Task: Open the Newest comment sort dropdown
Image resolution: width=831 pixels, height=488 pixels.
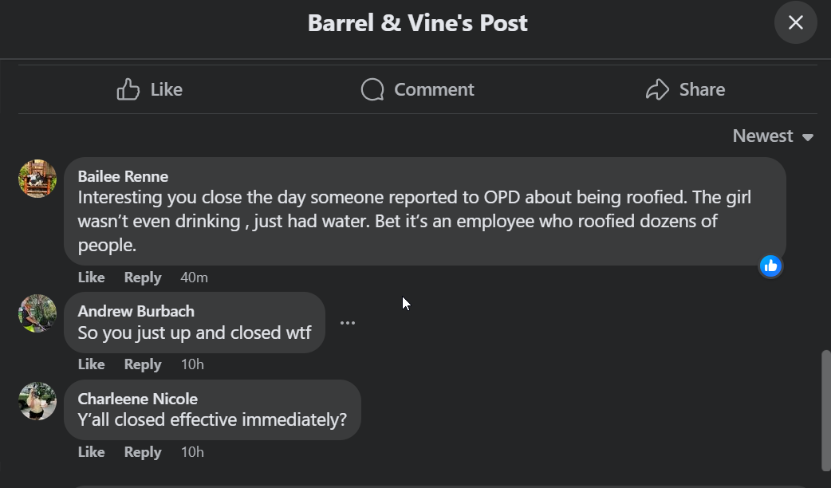Action: pos(773,136)
